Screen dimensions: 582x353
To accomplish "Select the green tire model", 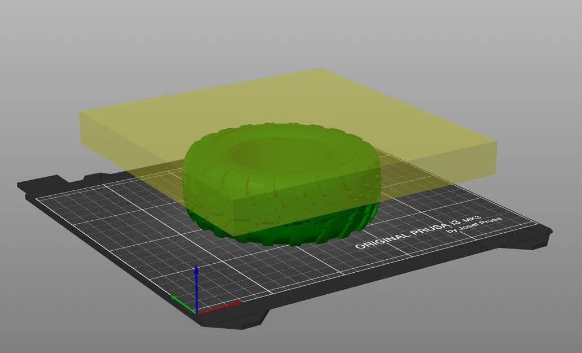I will 281,185.
